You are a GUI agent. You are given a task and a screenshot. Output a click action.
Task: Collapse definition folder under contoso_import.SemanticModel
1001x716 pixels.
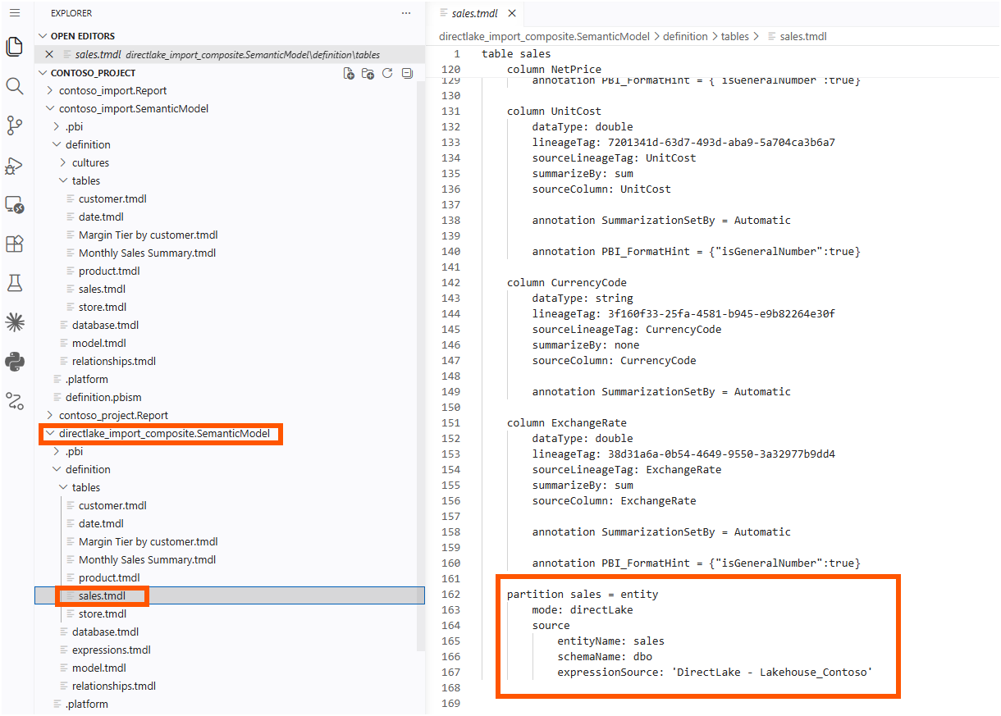[88, 144]
